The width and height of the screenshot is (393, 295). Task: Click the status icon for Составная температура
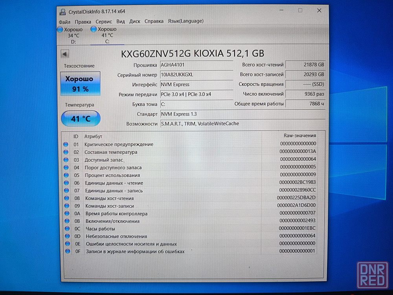pyautogui.click(x=66, y=152)
